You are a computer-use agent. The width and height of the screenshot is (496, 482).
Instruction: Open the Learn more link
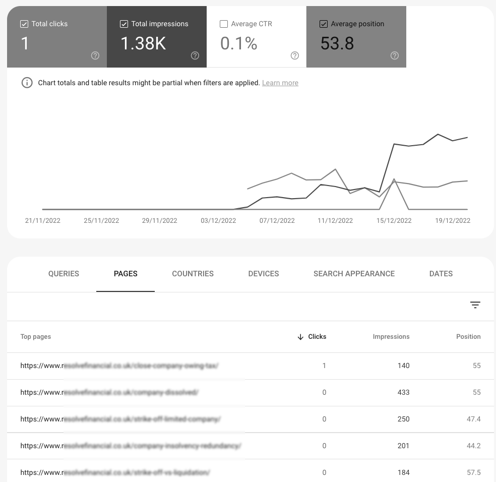[280, 83]
